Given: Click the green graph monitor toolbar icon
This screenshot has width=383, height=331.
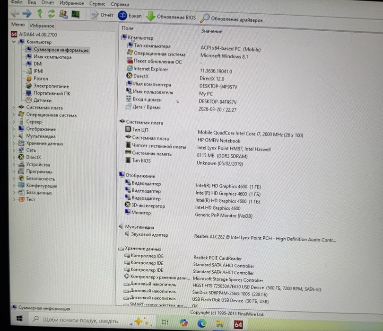Looking at the screenshot, I should (x=76, y=14).
